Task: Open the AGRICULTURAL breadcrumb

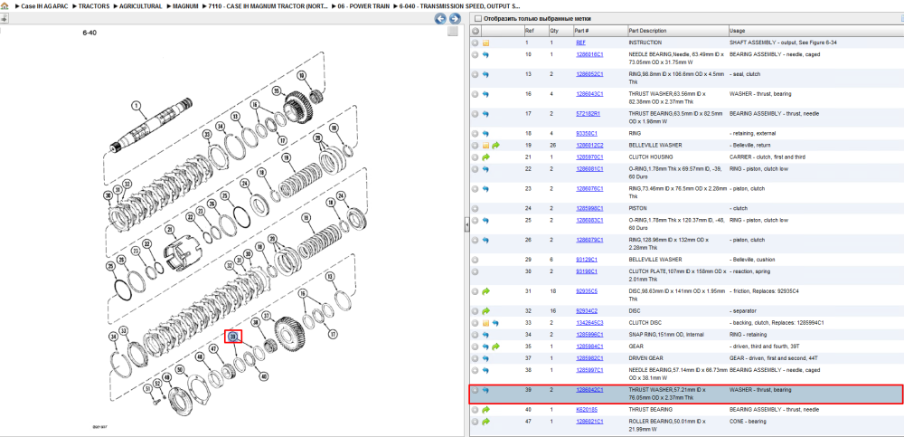Action: click(x=141, y=5)
